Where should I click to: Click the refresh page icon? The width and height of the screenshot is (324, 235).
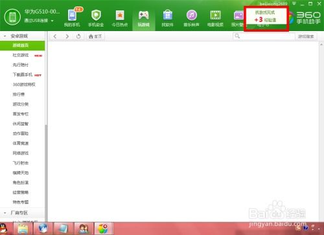78,36
